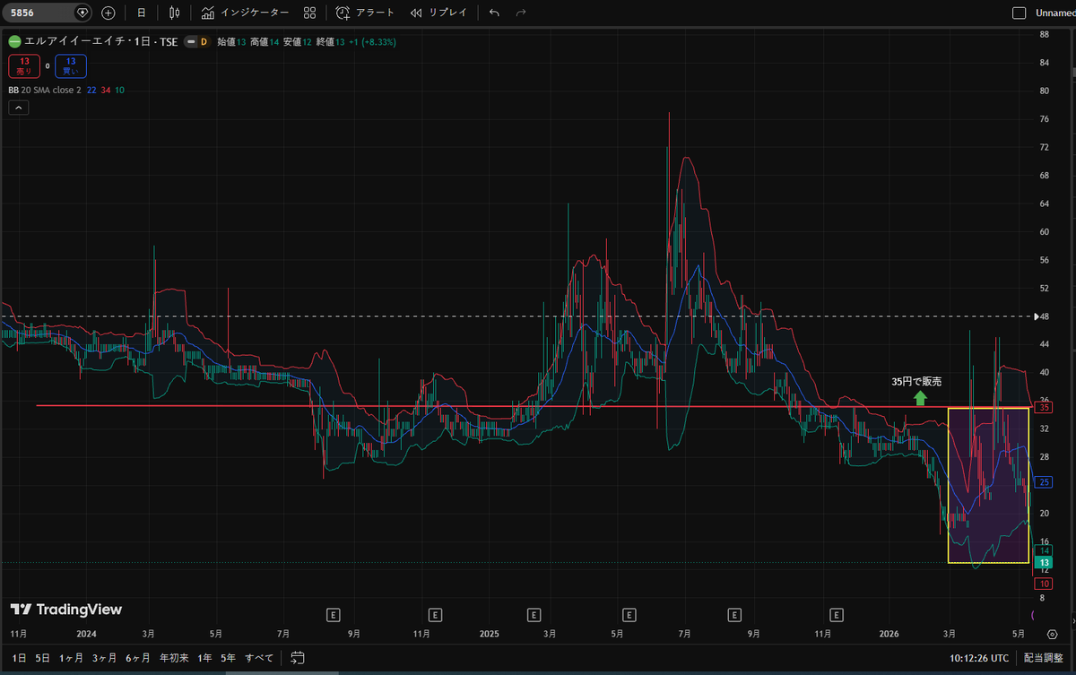Select the 年初来 year-to-date range
Image resolution: width=1076 pixels, height=675 pixels.
coord(174,658)
